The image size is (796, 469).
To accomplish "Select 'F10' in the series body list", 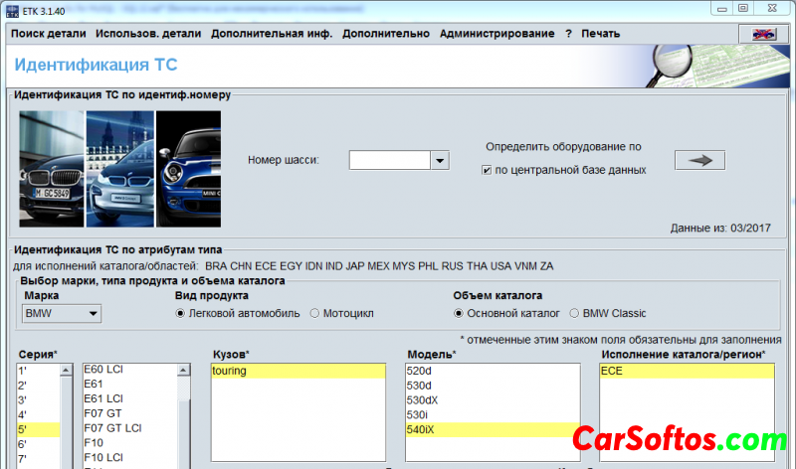I will pos(95,443).
